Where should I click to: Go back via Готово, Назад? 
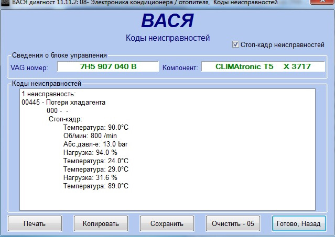tap(299, 223)
